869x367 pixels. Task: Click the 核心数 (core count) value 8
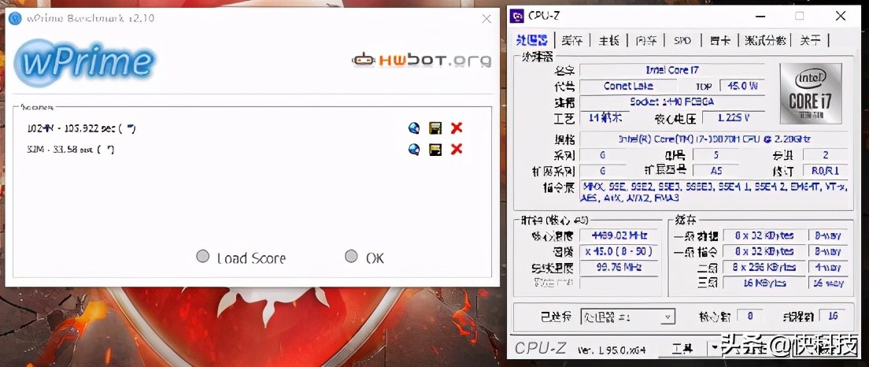[750, 317]
